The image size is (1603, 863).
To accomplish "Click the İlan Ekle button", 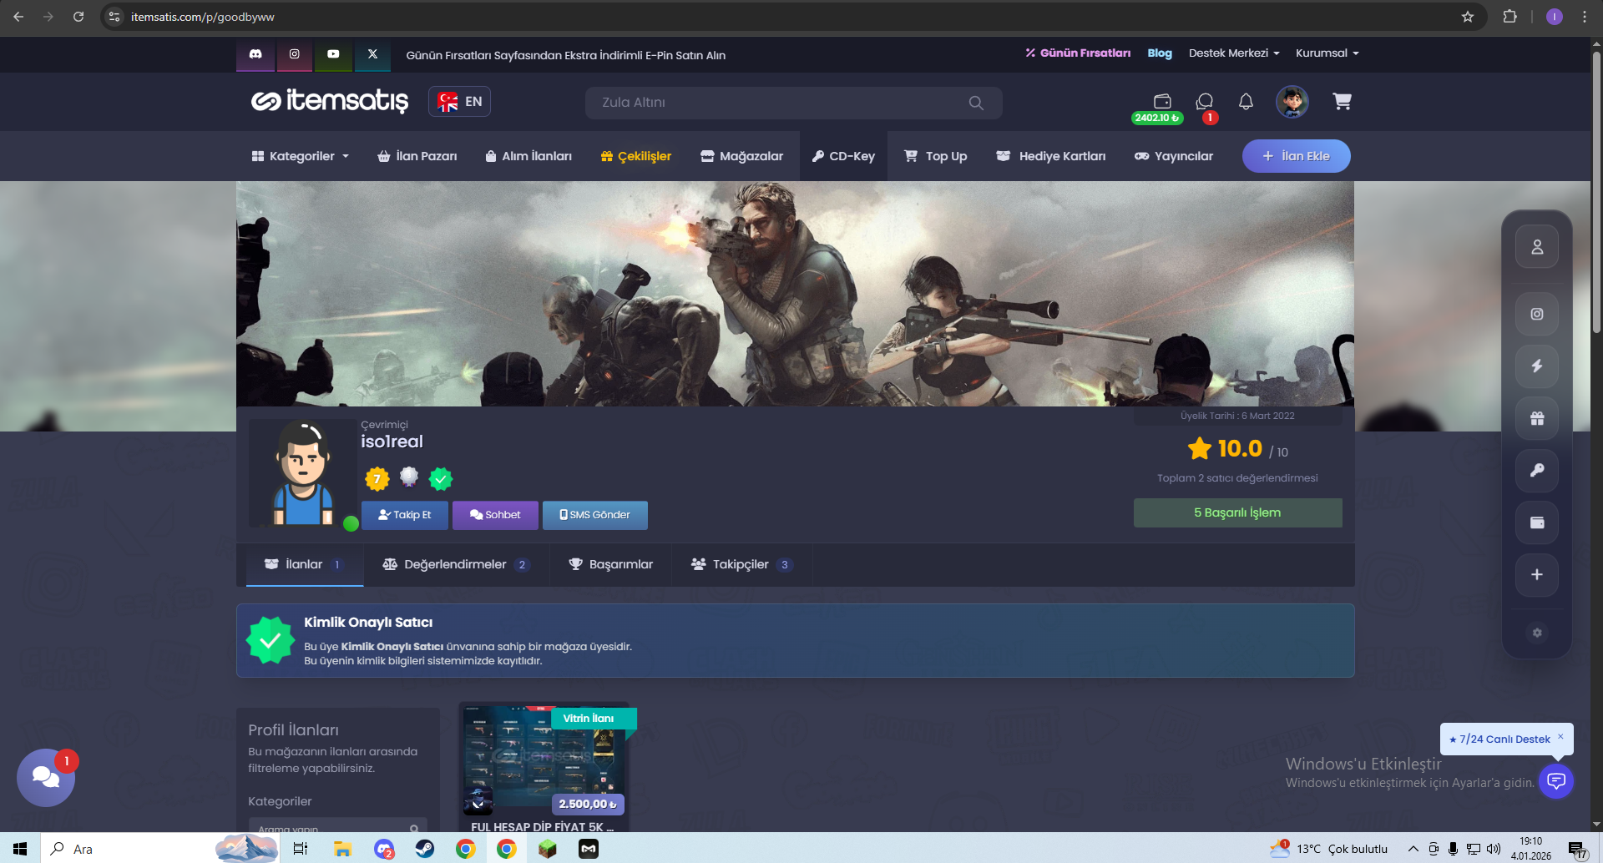I will click(1296, 156).
